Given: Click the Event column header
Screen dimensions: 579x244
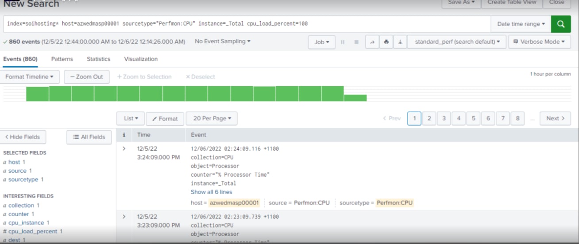Looking at the screenshot, I should point(199,135).
